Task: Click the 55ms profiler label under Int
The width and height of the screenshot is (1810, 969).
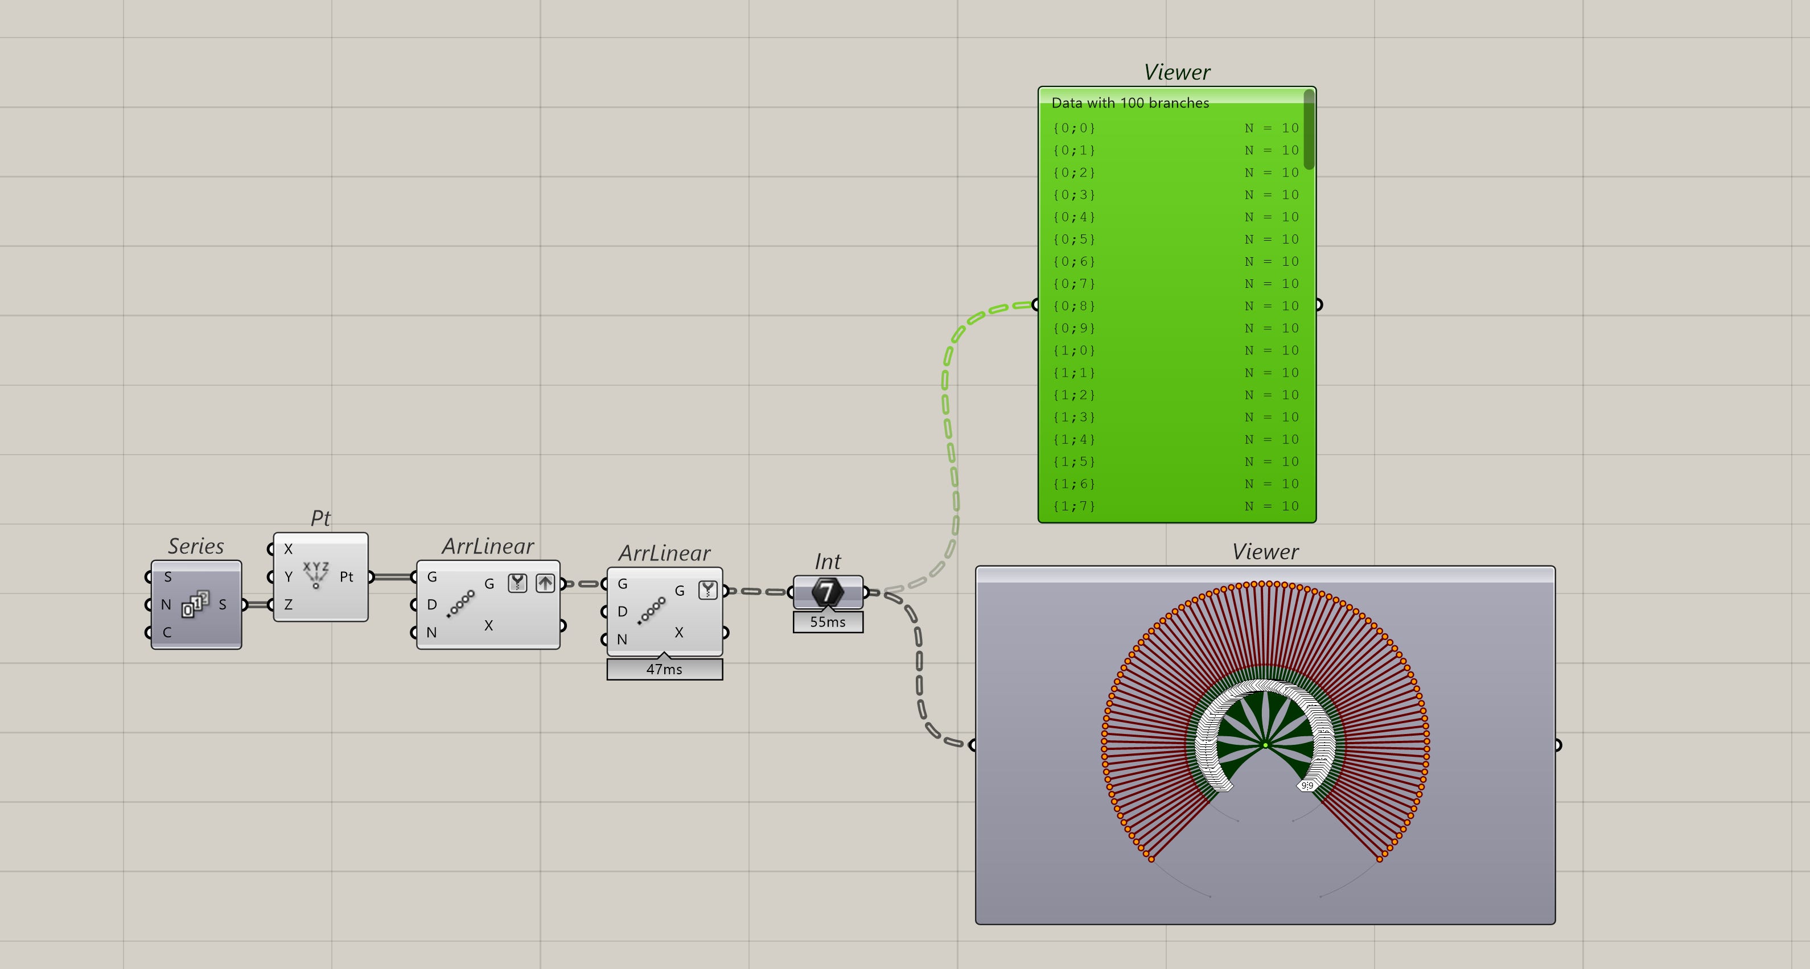Action: click(x=828, y=622)
